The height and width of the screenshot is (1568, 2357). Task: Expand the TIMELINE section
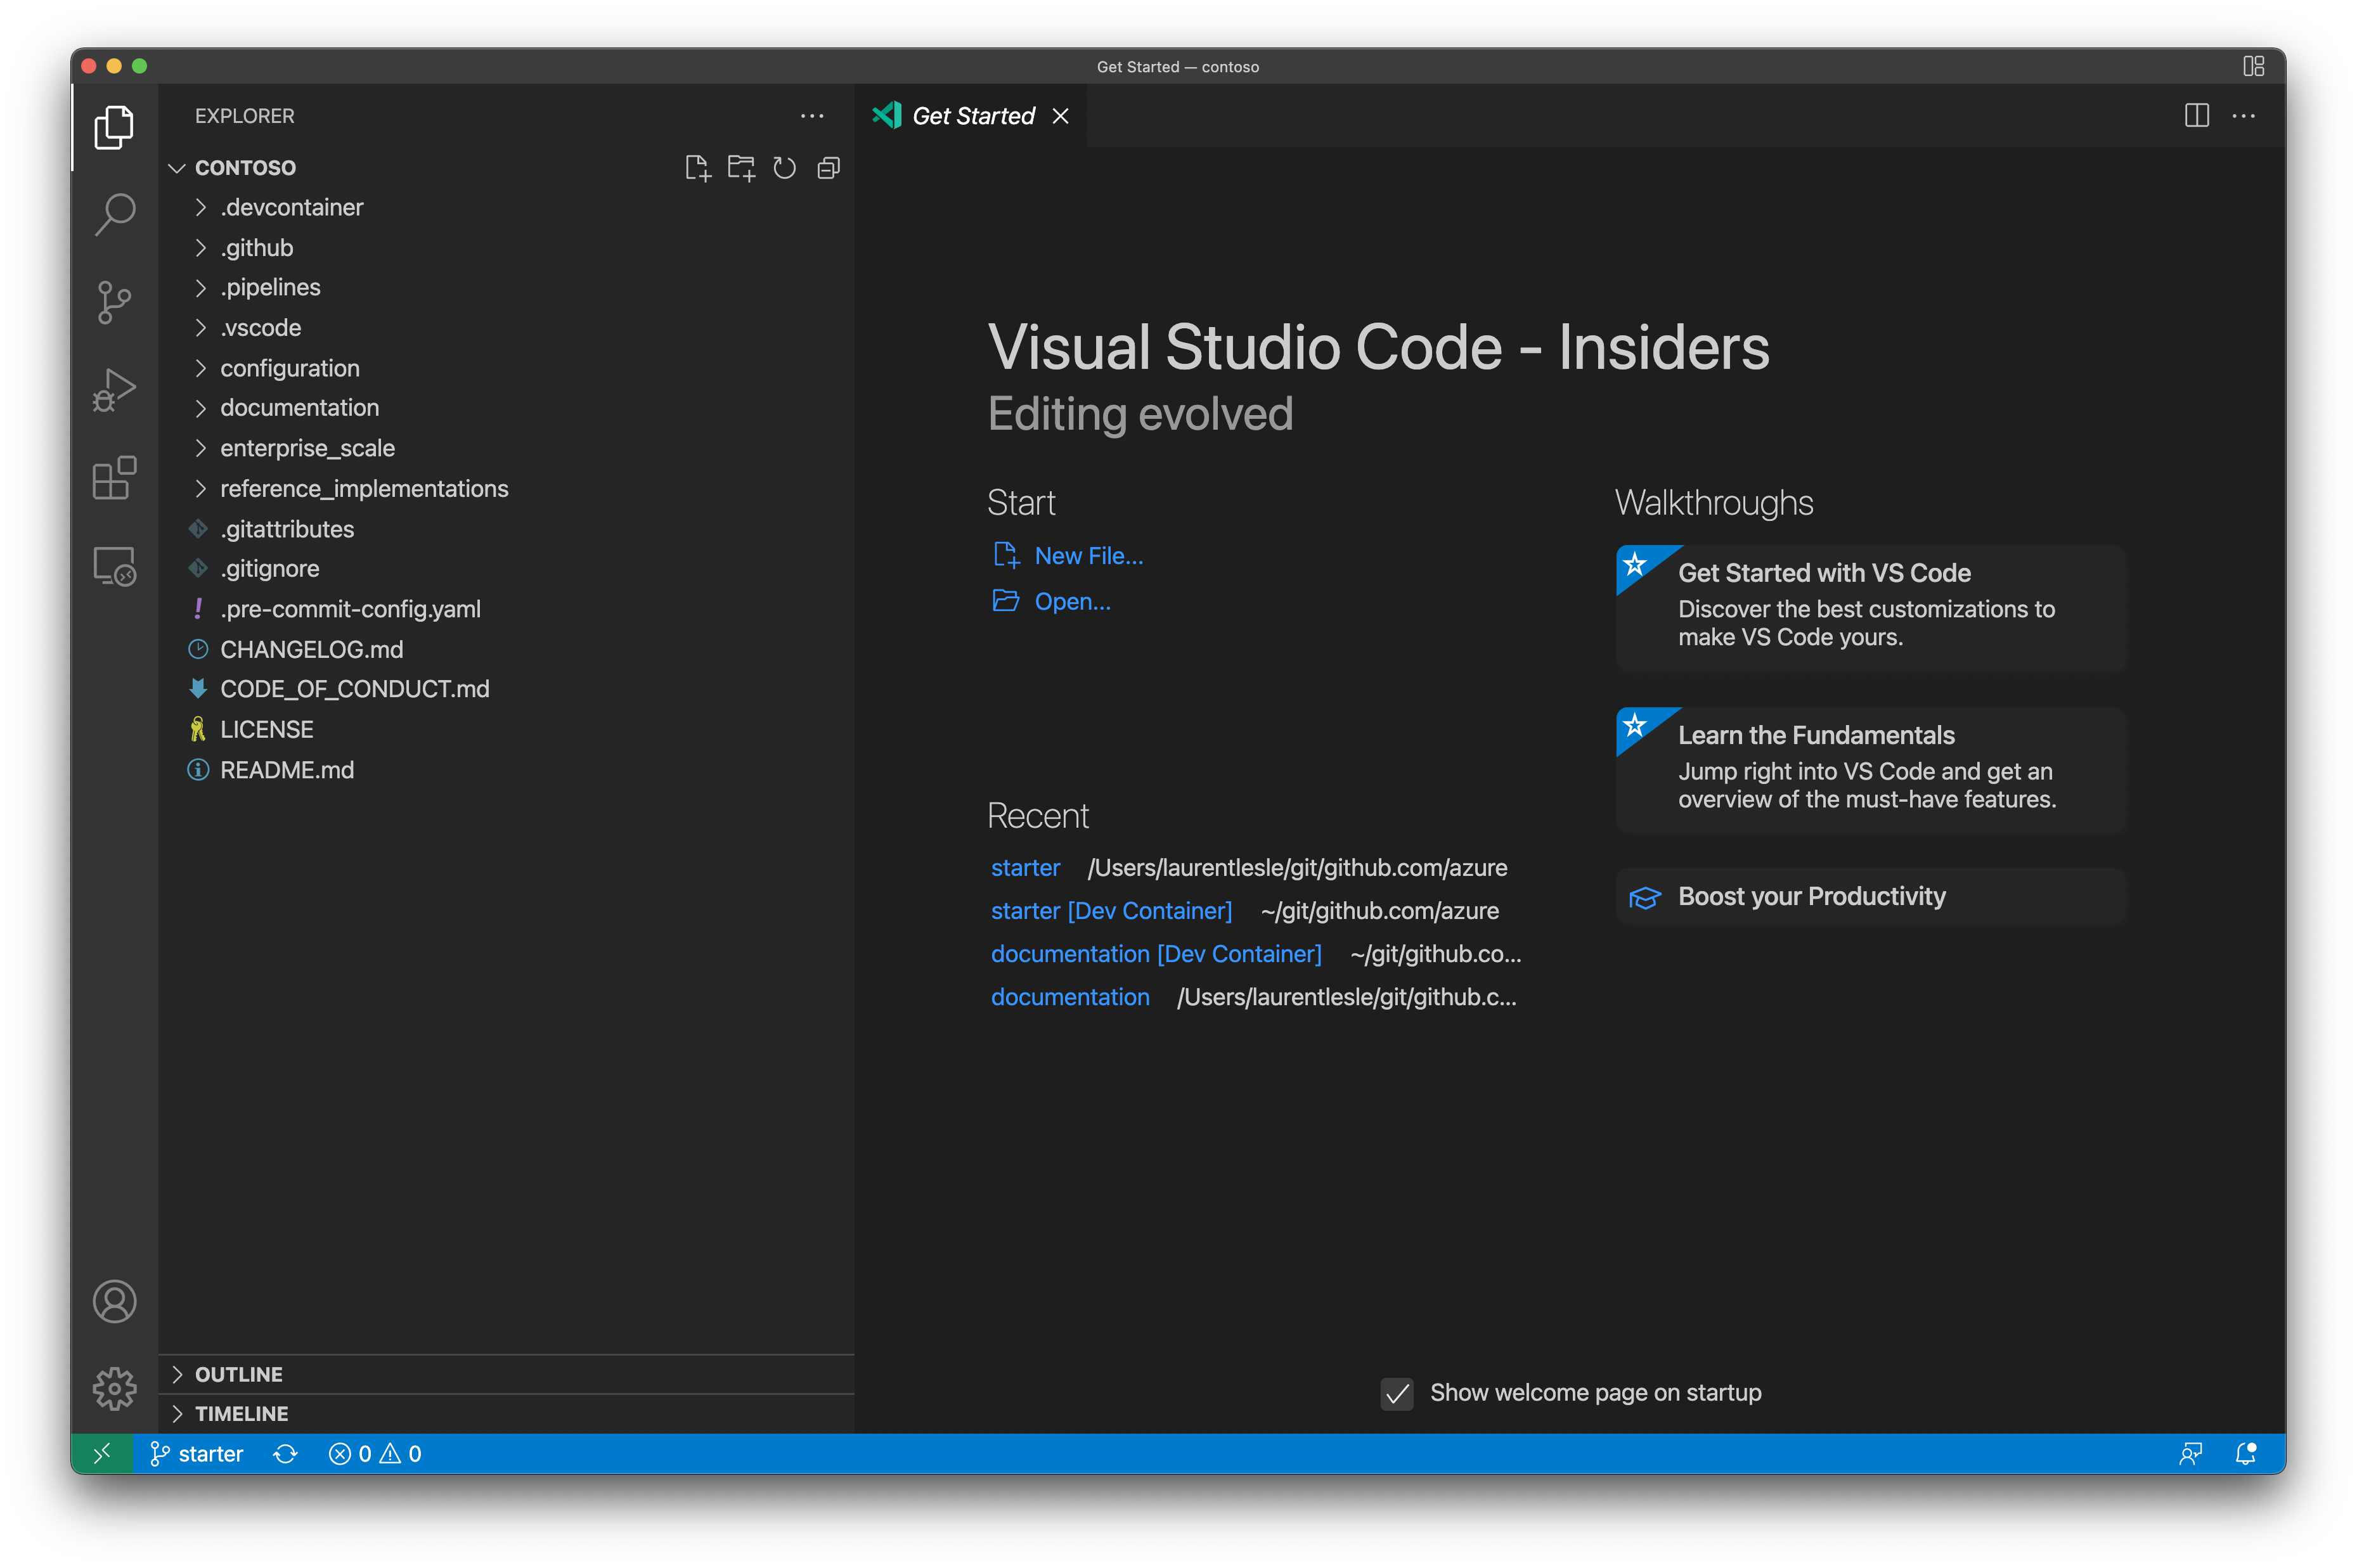241,1413
